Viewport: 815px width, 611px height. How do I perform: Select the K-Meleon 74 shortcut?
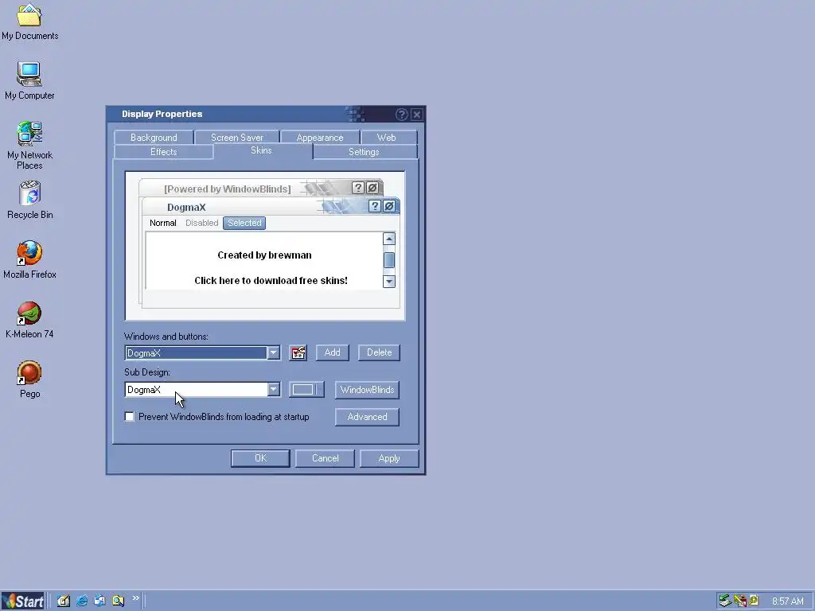click(29, 320)
